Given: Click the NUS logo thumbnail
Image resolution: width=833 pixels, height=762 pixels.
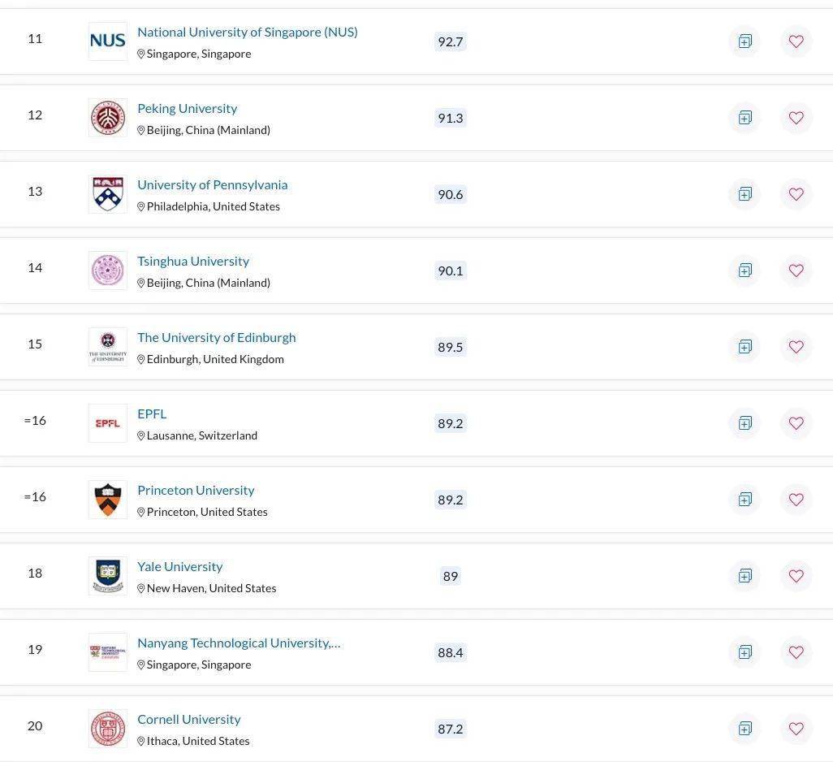Looking at the screenshot, I should pyautogui.click(x=108, y=41).
